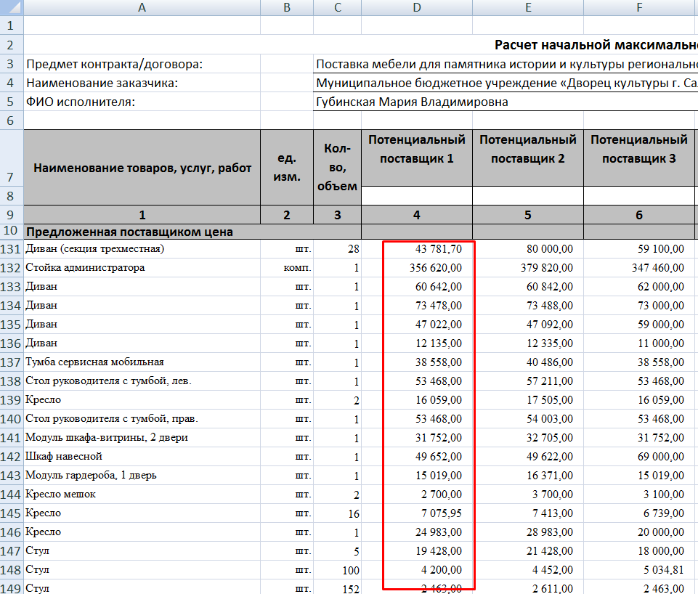This screenshot has height=594, width=698.
Task: Click 'Модуль гардероба, 1 дверь' cell
Action: [142, 475]
